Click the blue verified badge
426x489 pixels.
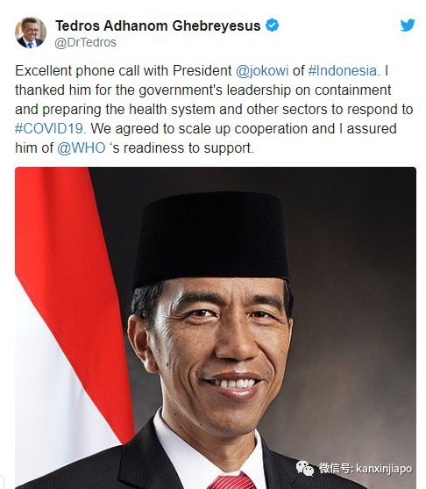point(272,25)
